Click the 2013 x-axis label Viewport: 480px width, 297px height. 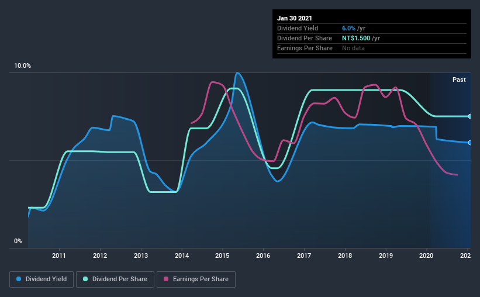pyautogui.click(x=141, y=255)
